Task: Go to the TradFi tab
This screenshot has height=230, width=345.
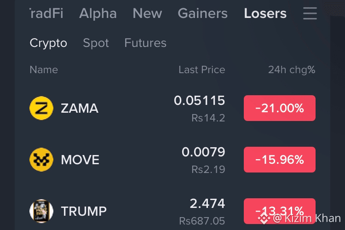Action: click(46, 13)
